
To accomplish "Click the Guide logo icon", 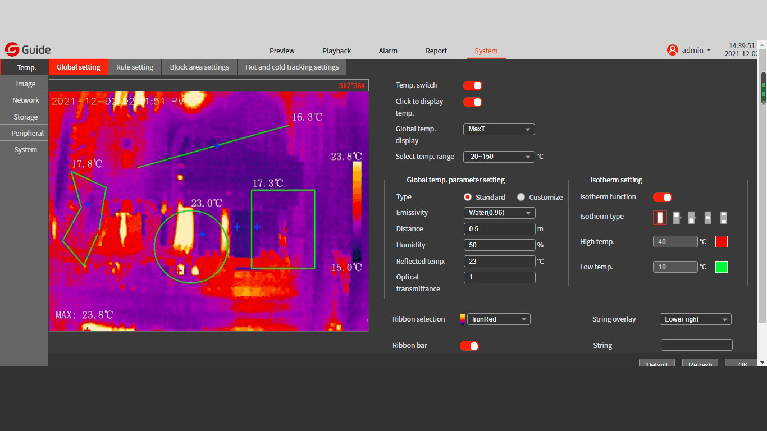I will [x=12, y=50].
